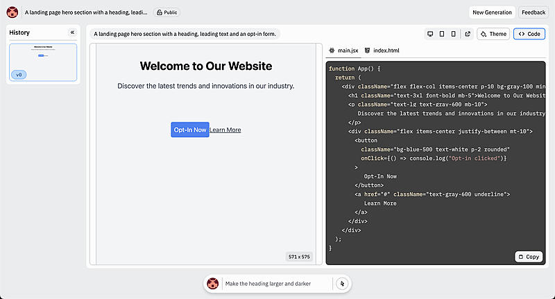Switch preview to tablet viewport icon

442,34
